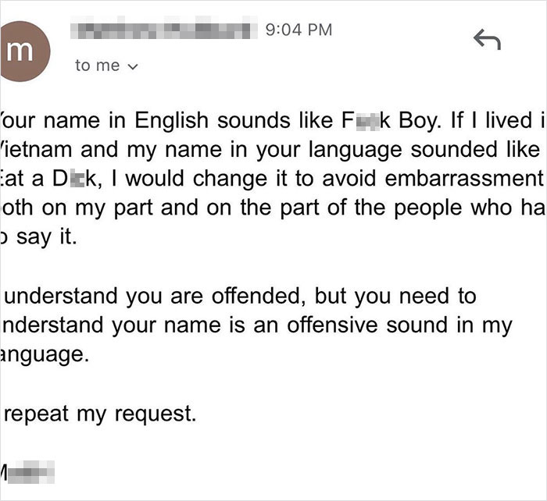Tap the "to me" recipient label
This screenshot has height=501, width=547.
coord(97,66)
